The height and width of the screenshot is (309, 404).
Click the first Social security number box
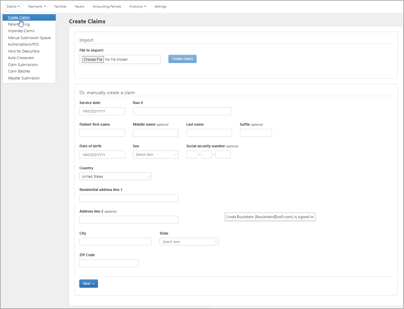coord(192,154)
